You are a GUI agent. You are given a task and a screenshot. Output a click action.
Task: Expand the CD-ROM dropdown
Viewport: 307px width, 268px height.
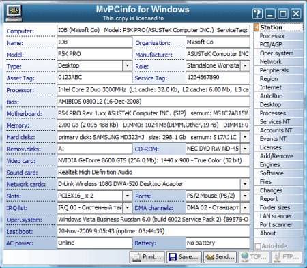point(245,149)
